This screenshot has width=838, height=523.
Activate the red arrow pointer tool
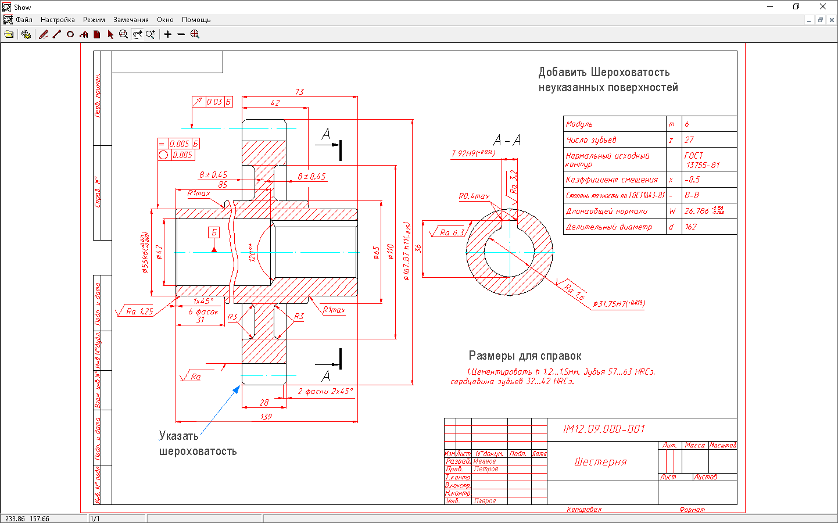(110, 34)
